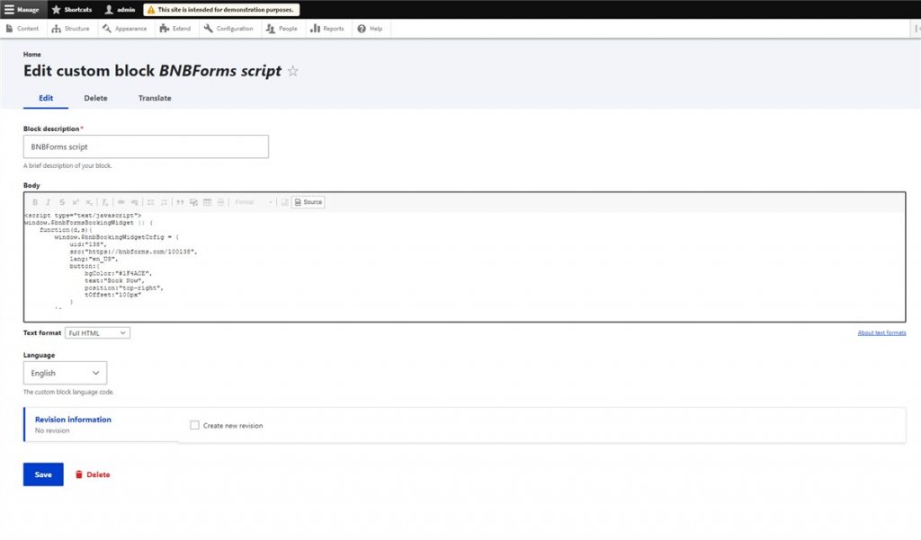Insert a table in the Body field
The width and height of the screenshot is (921, 540).
point(206,202)
